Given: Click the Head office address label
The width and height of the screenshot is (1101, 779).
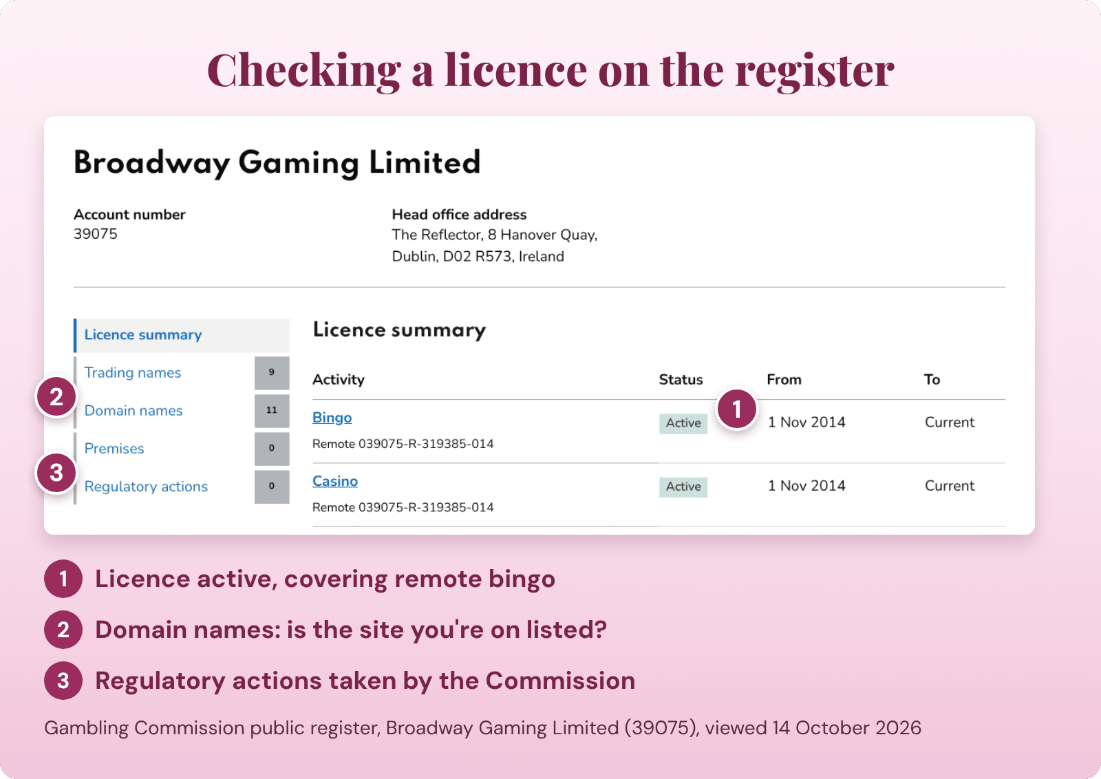Looking at the screenshot, I should tap(459, 215).
